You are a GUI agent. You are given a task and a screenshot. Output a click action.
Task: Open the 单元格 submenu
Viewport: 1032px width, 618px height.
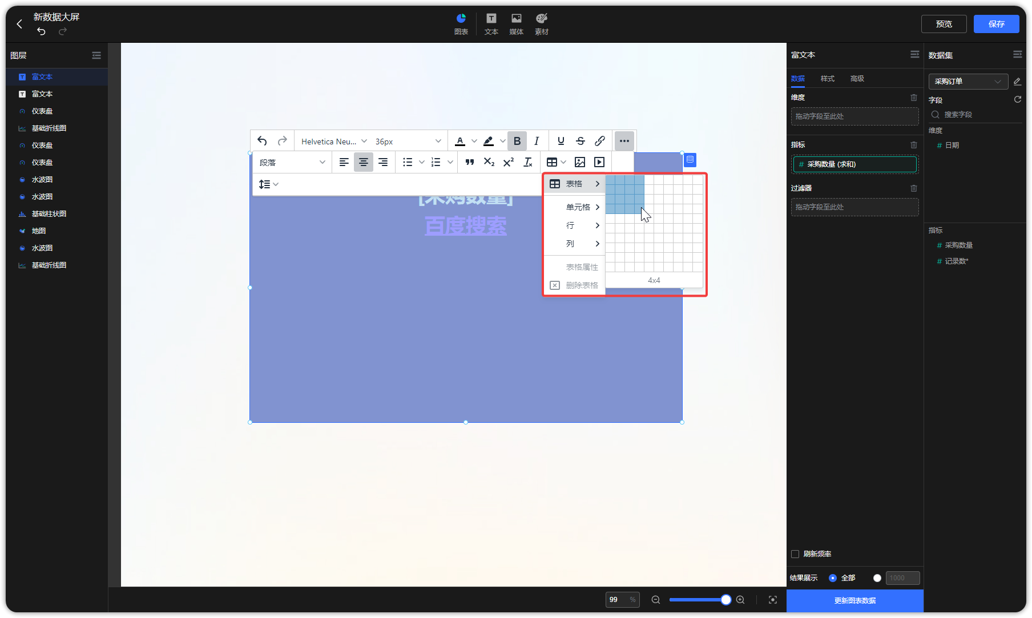[x=575, y=207]
